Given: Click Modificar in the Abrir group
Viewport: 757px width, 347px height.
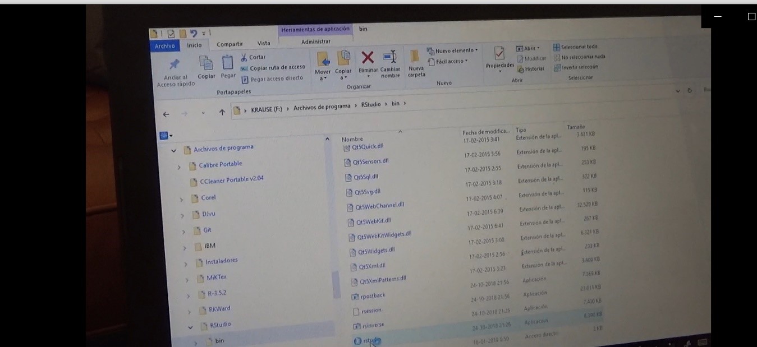Looking at the screenshot, I should pos(531,58).
